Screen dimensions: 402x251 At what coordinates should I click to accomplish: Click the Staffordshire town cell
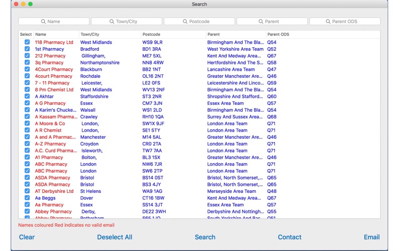click(x=94, y=96)
